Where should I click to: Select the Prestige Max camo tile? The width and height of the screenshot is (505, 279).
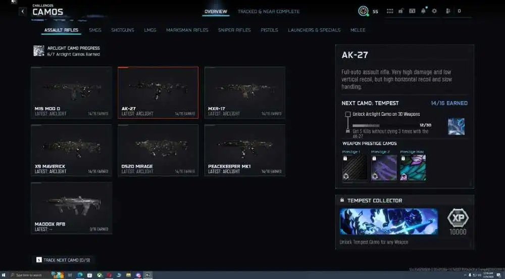point(413,167)
